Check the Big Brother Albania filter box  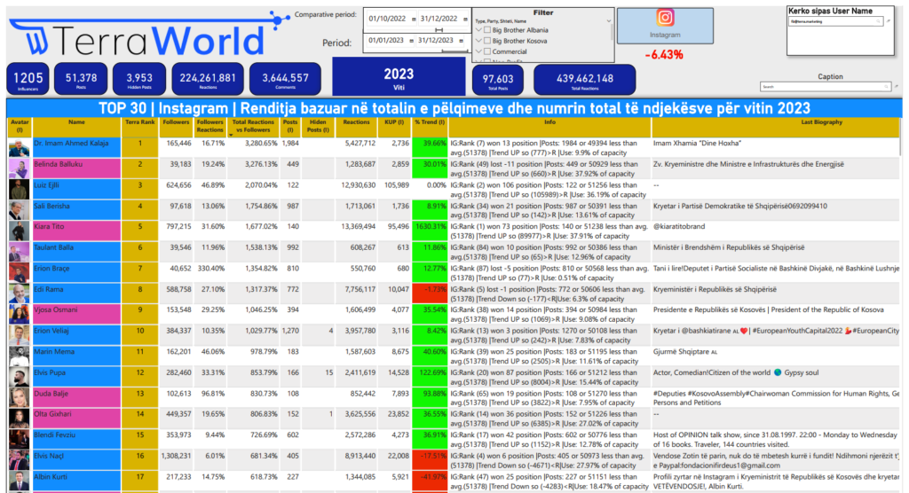point(487,30)
